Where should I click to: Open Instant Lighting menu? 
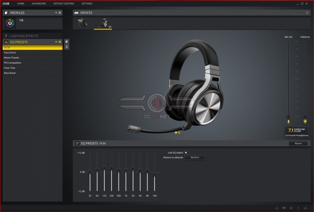[x=64, y=4]
